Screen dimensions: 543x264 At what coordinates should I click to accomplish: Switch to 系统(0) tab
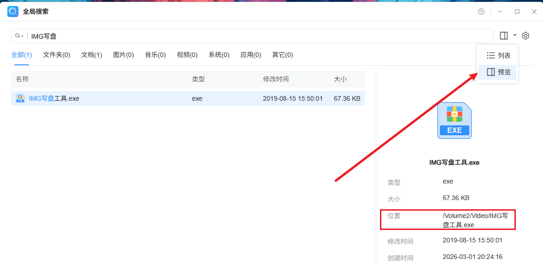coord(219,55)
